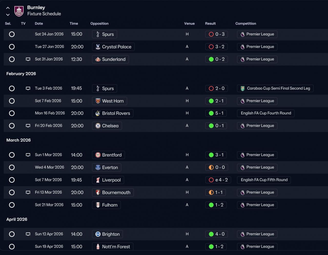This screenshot has width=328, height=255.
Task: Click the TV icon on Chelsea fixture
Action: coord(28,126)
